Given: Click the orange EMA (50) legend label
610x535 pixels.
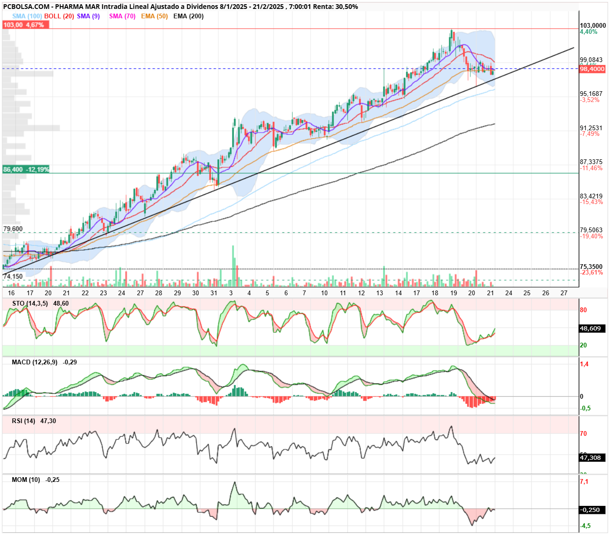Looking at the screenshot, I should tap(154, 16).
